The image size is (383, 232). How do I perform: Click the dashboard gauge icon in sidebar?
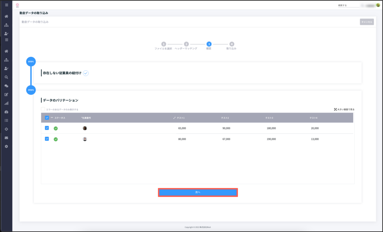[6, 112]
